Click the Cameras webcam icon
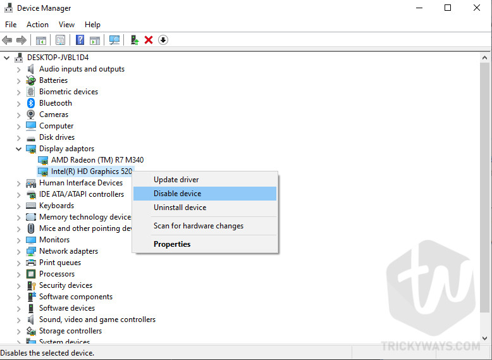This screenshot has height=360, width=492. [31, 115]
